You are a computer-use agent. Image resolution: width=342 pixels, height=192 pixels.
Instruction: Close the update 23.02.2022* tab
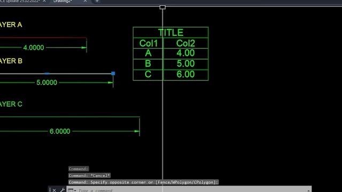(44, 1)
